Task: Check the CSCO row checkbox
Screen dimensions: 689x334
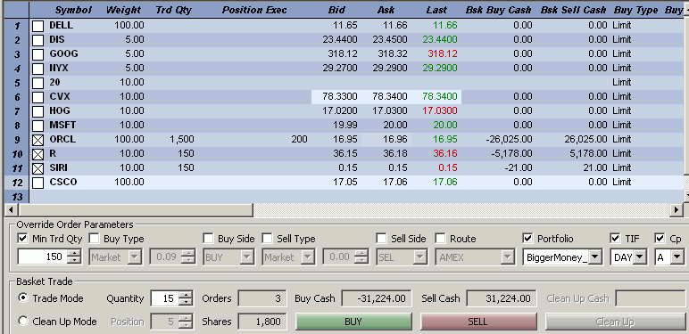Action: tap(38, 183)
